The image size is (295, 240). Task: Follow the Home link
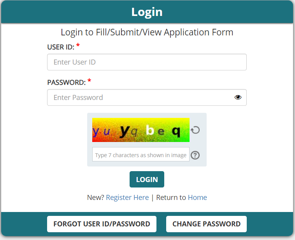pyautogui.click(x=197, y=198)
